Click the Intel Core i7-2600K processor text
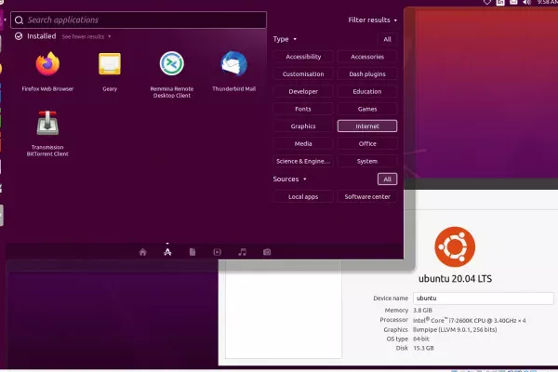The width and height of the screenshot is (558, 372). (469, 320)
